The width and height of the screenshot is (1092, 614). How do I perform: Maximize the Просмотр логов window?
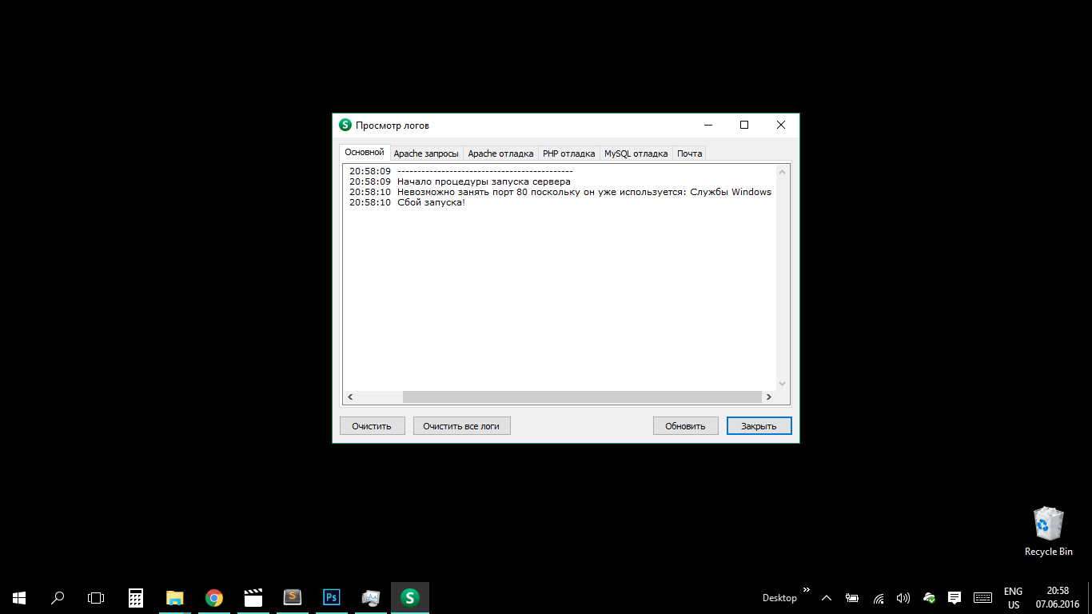[x=744, y=125]
